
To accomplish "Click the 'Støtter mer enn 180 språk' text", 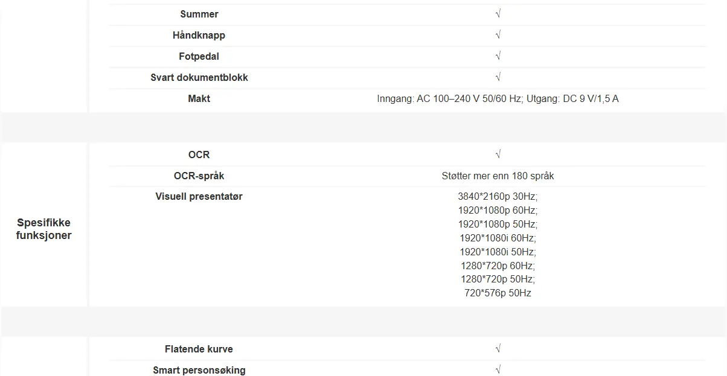I will [x=498, y=176].
